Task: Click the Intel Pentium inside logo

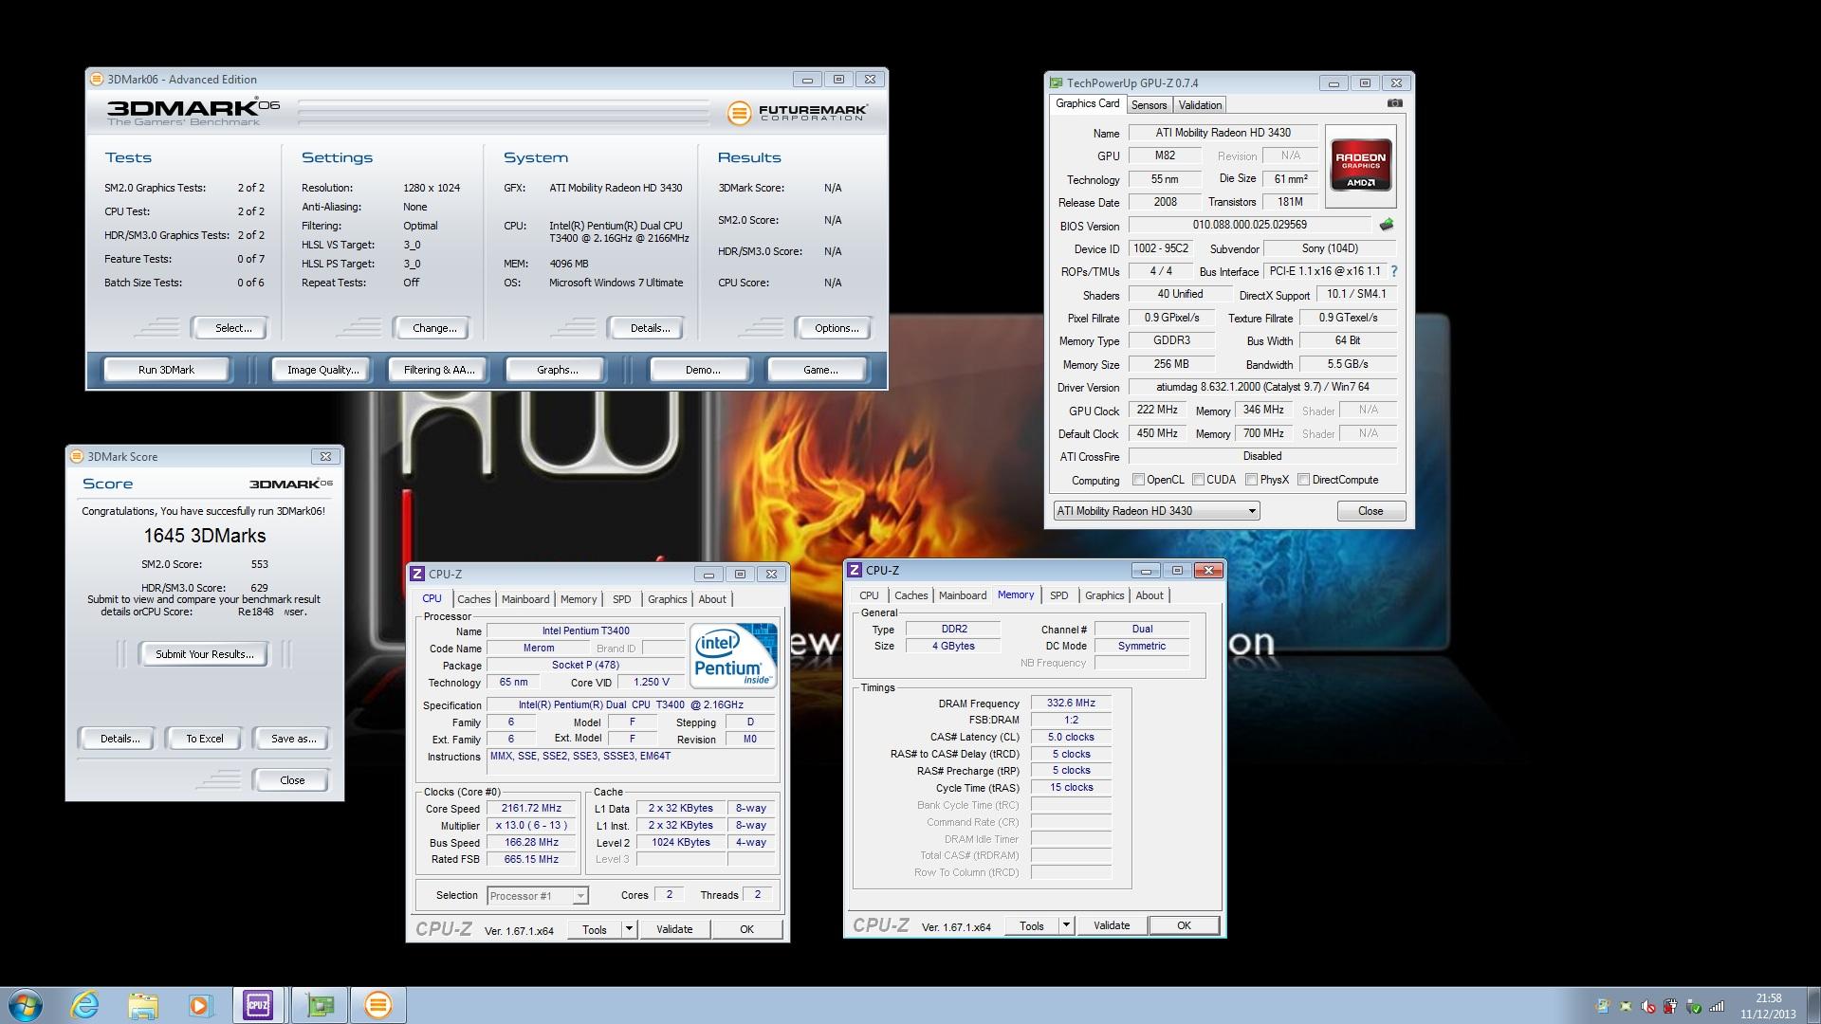Action: (x=733, y=655)
